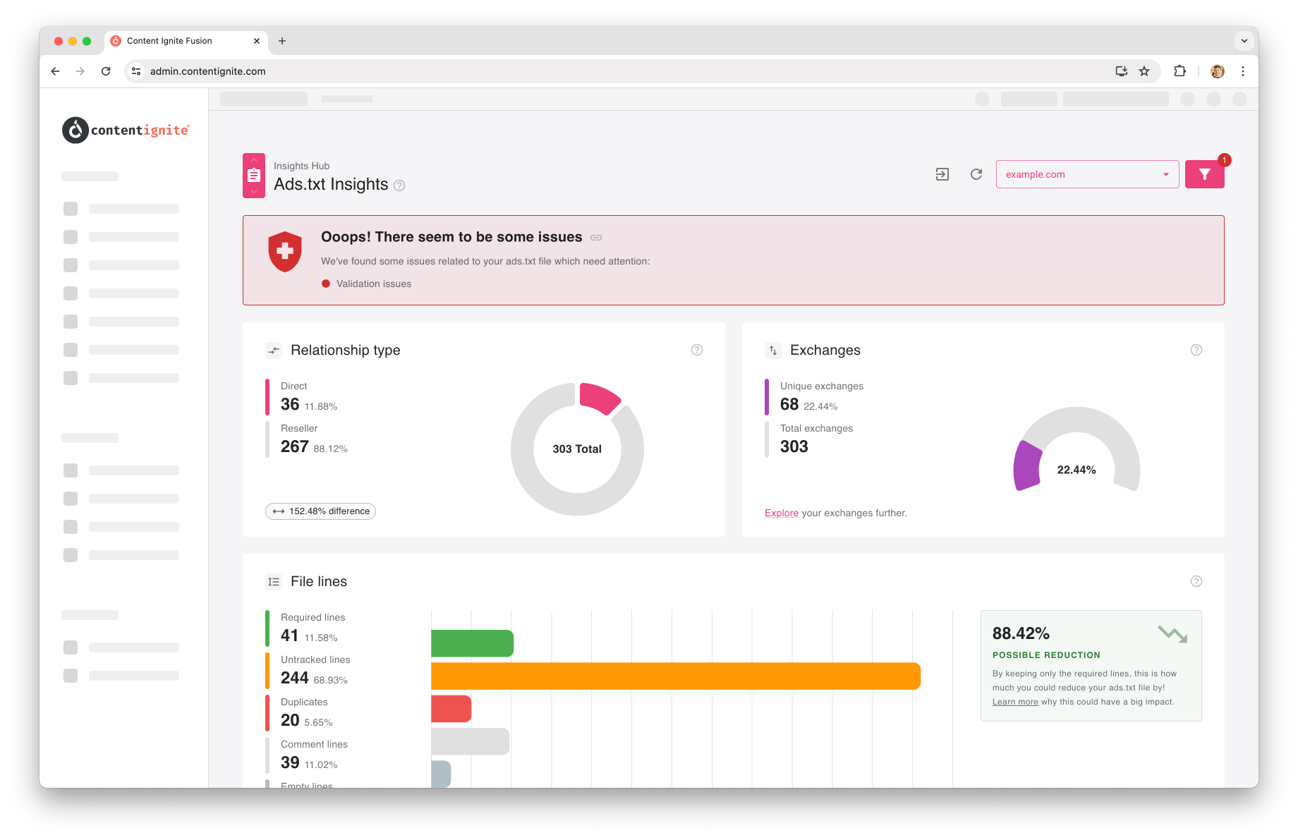Click the admin.contentignite.com address bar
The width and height of the screenshot is (1298, 840).
[x=621, y=71]
